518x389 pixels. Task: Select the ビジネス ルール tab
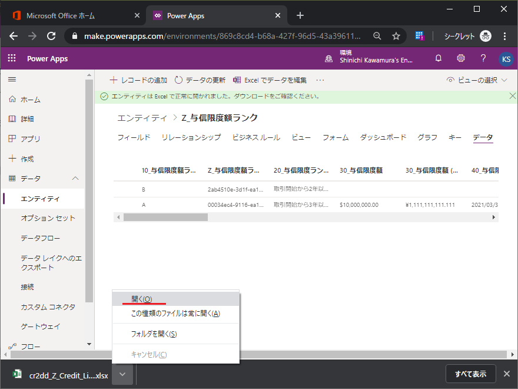(x=257, y=137)
